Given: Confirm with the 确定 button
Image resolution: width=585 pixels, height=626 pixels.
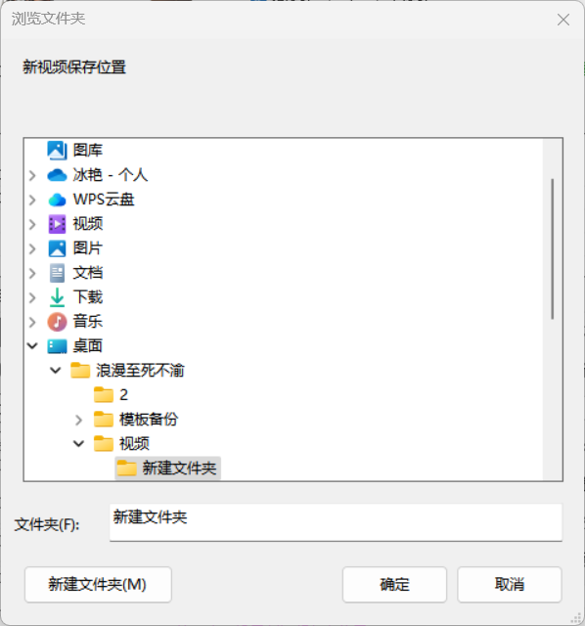Looking at the screenshot, I should 394,585.
